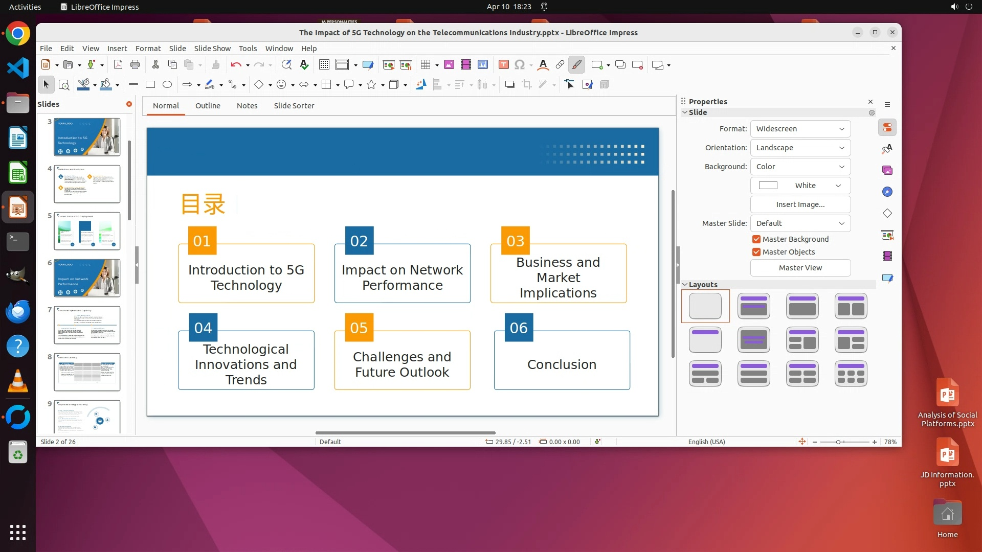Click the Insert Special Character omega icon
This screenshot has width=982, height=552.
(x=520, y=65)
